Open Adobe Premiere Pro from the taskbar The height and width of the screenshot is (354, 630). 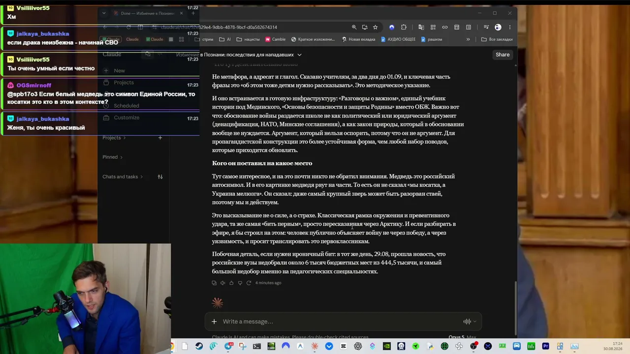coord(545,346)
